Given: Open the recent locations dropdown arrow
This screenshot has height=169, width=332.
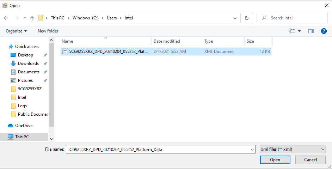Looking at the screenshot, I should [25, 18].
